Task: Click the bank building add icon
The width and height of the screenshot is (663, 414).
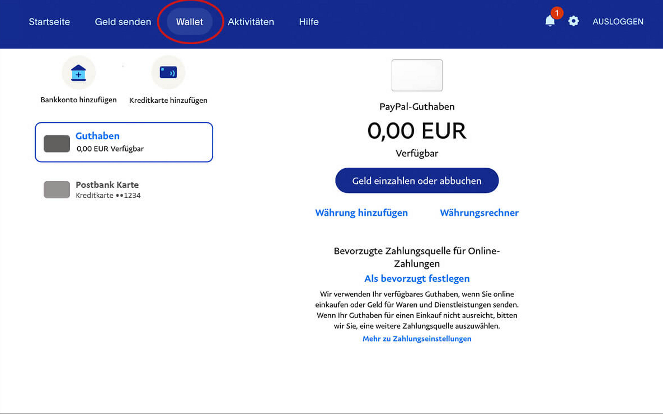Action: click(79, 73)
